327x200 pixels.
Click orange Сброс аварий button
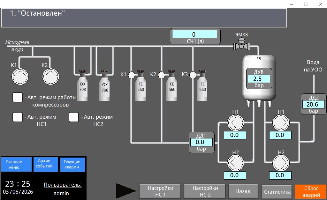[311, 192]
